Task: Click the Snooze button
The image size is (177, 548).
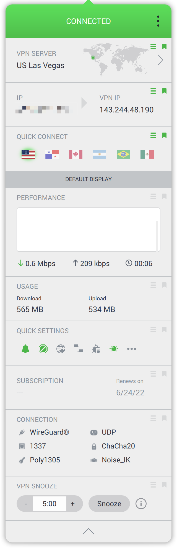Action: (109, 504)
